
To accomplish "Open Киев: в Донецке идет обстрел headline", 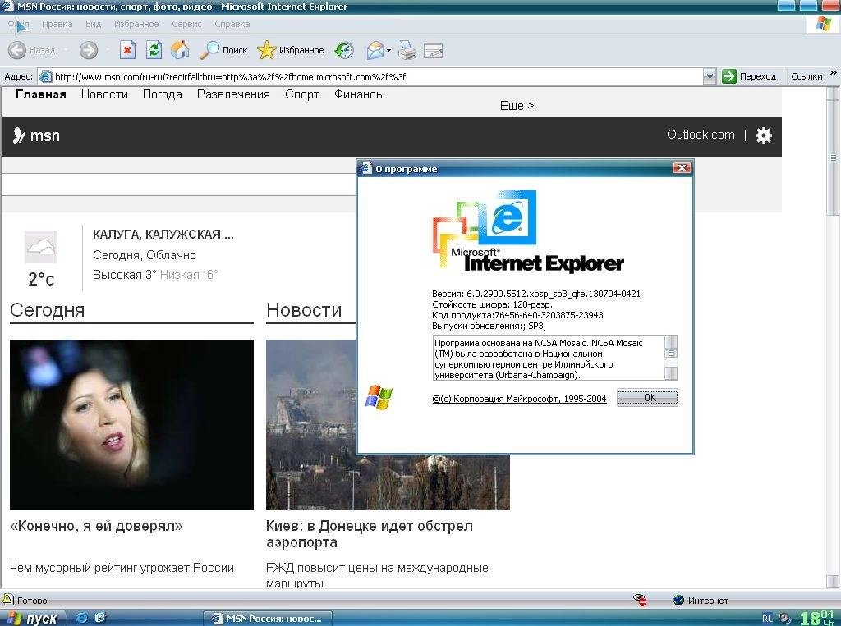I will 370,534.
